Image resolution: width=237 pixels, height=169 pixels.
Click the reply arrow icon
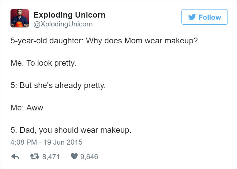tap(15, 157)
